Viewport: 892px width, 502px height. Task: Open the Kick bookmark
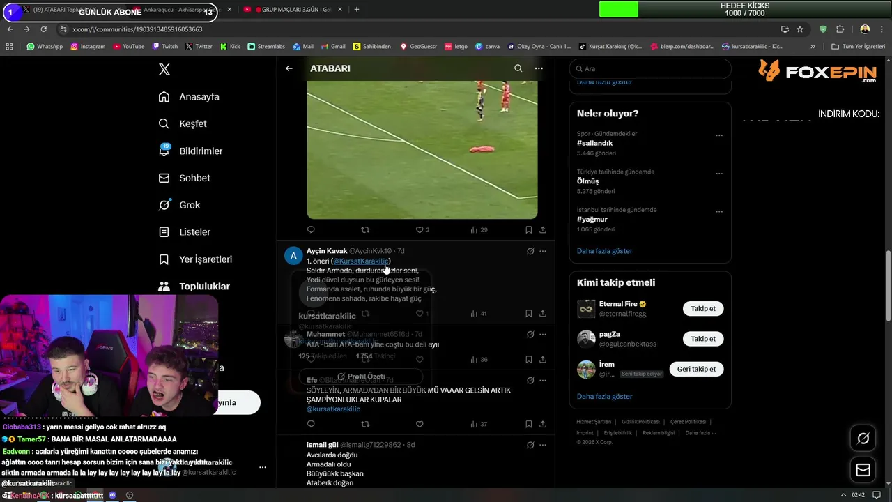pyautogui.click(x=229, y=47)
